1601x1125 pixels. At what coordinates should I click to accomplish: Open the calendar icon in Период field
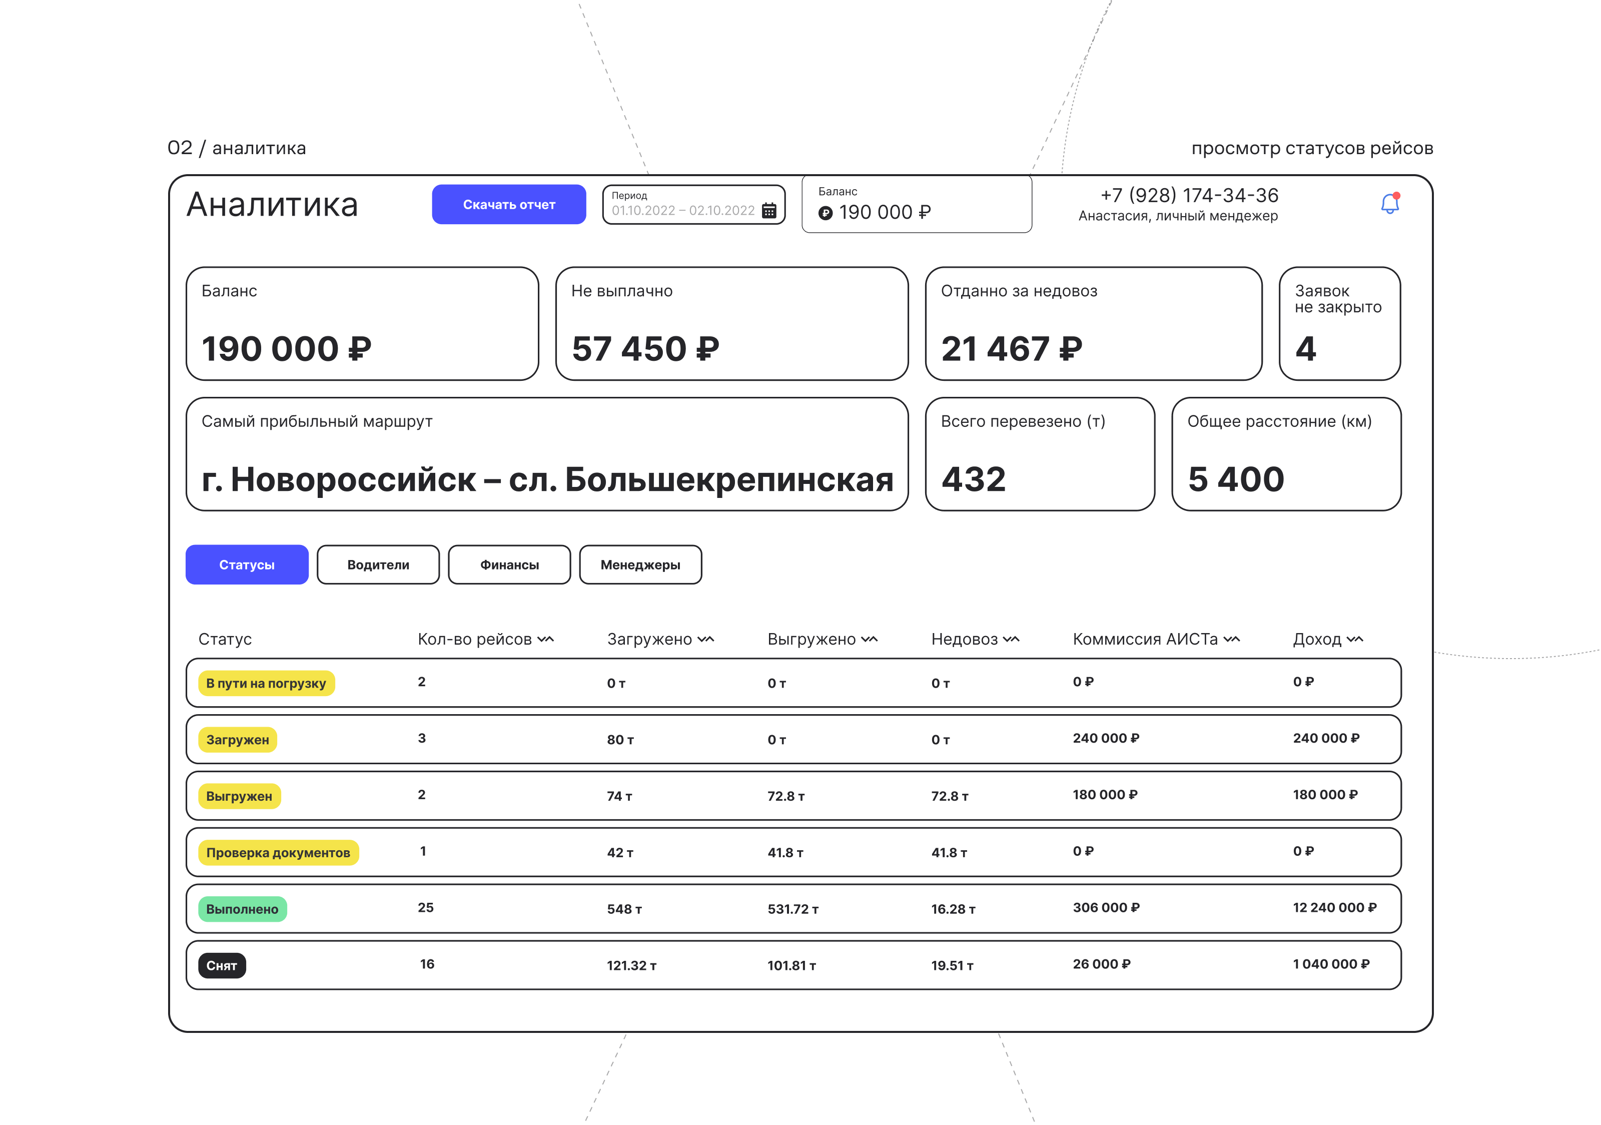[x=769, y=211]
